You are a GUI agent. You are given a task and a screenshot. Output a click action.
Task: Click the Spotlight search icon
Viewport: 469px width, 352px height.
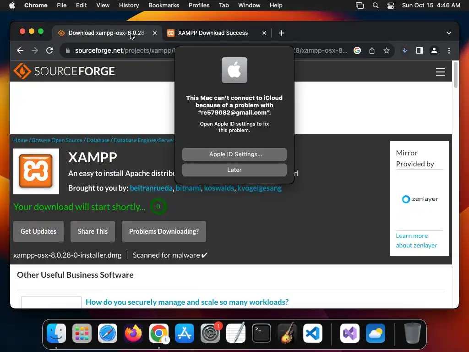click(x=376, y=5)
